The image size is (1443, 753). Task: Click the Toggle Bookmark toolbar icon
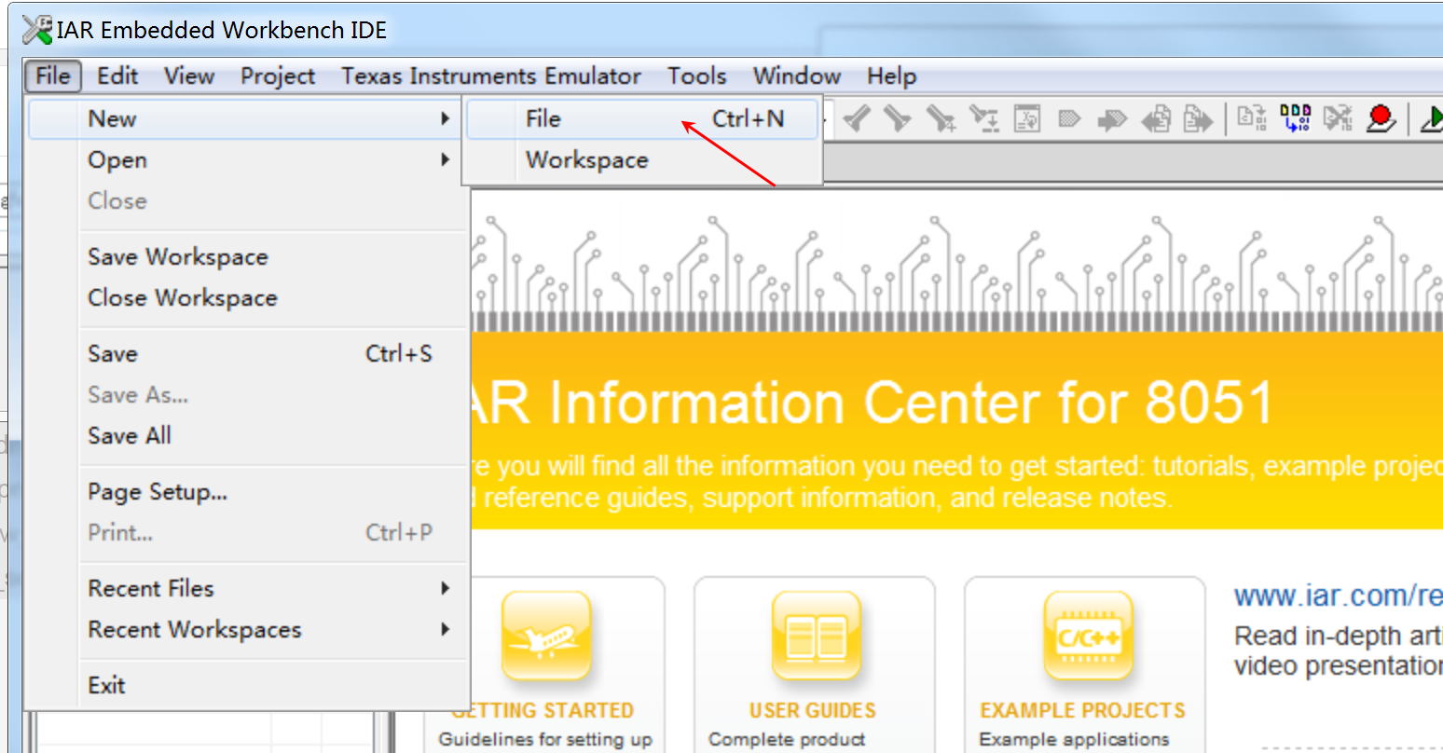tap(1069, 118)
